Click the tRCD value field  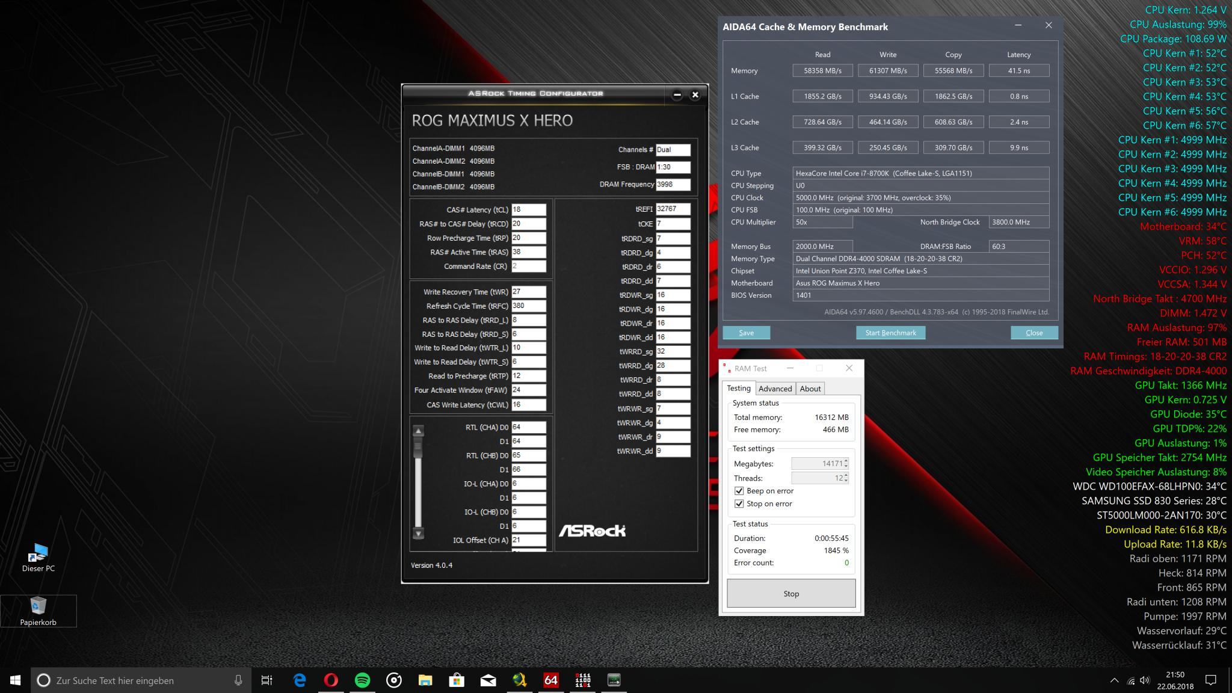tap(529, 224)
